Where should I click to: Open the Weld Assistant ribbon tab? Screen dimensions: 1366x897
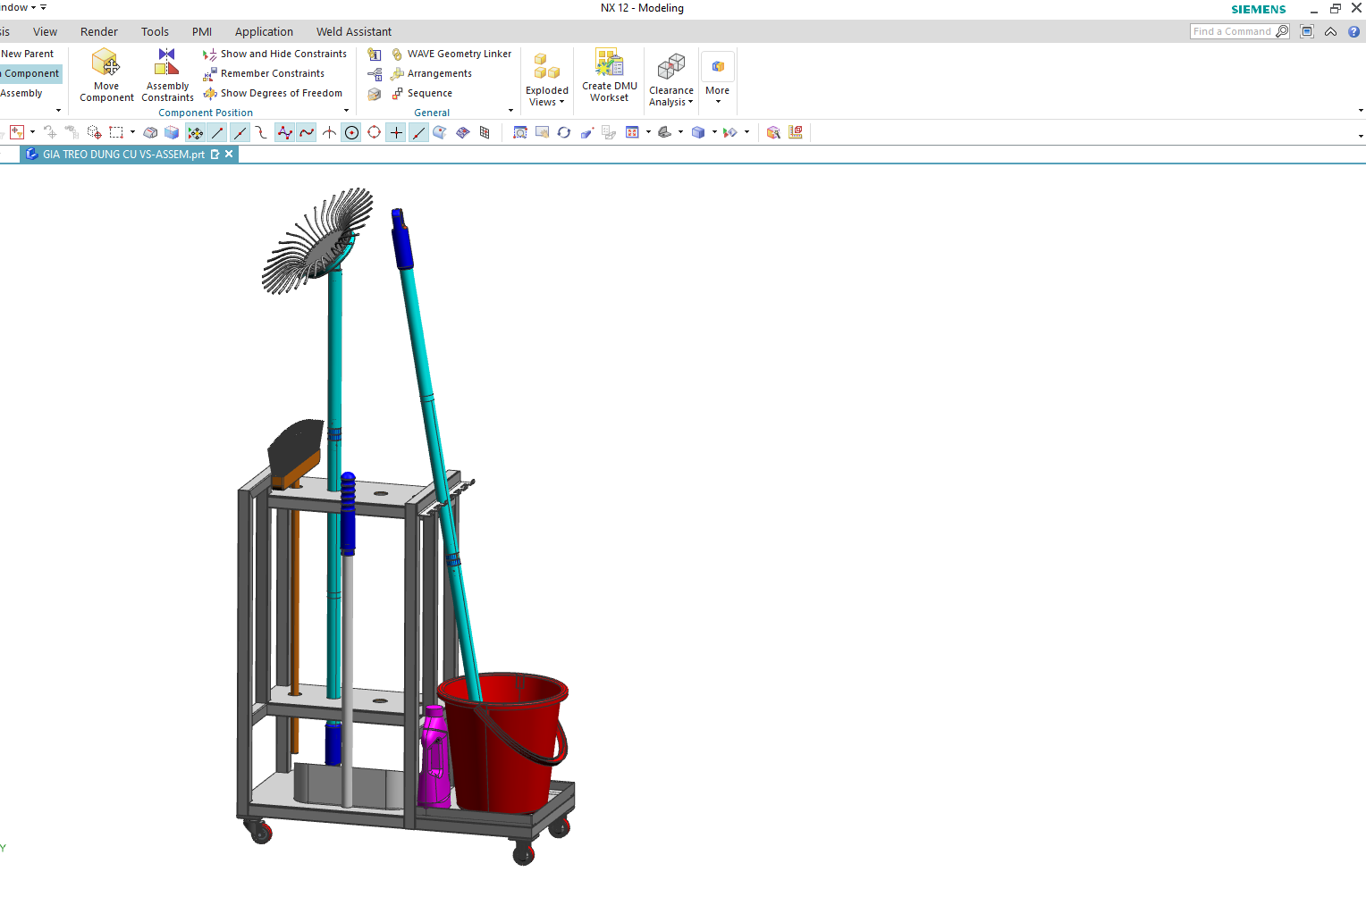(354, 31)
